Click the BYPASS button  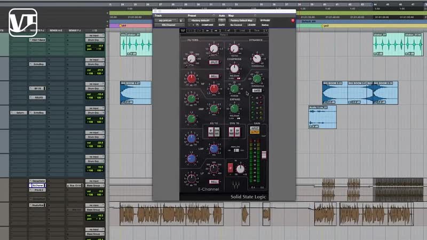click(x=265, y=20)
